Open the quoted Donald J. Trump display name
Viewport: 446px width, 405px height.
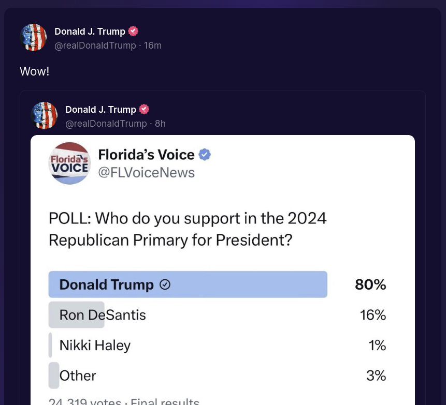[100, 110]
